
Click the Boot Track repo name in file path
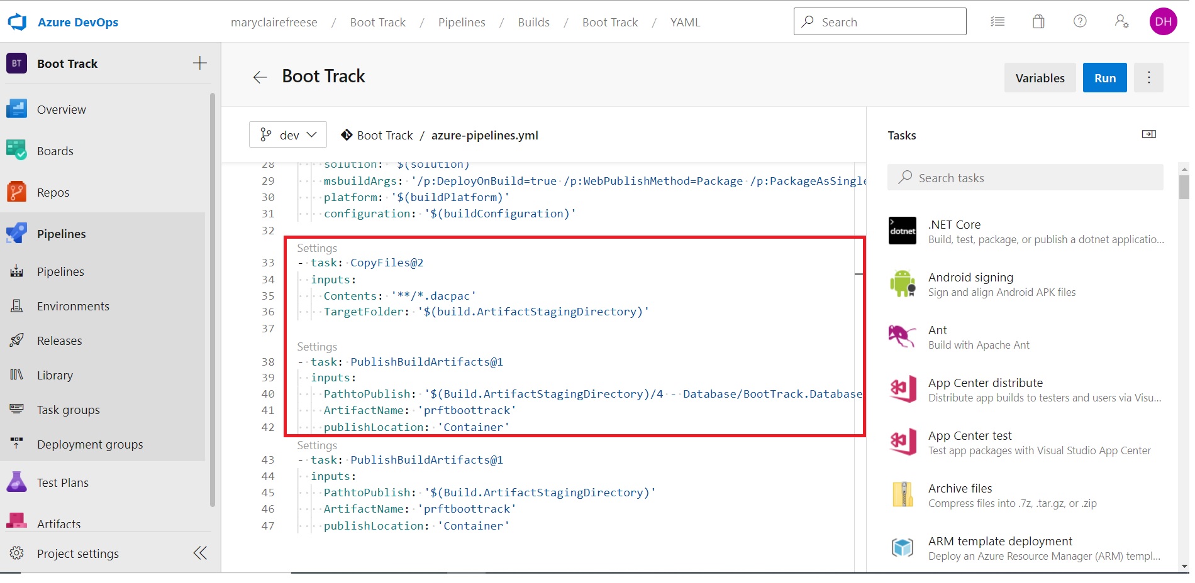point(385,135)
